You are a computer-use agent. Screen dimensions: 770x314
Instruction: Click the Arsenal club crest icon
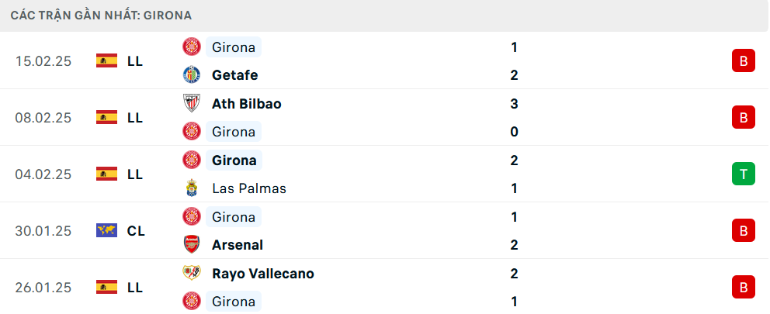pyautogui.click(x=191, y=245)
